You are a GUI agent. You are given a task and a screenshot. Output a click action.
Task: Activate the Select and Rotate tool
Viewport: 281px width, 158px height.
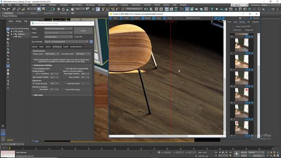pos(63,9)
